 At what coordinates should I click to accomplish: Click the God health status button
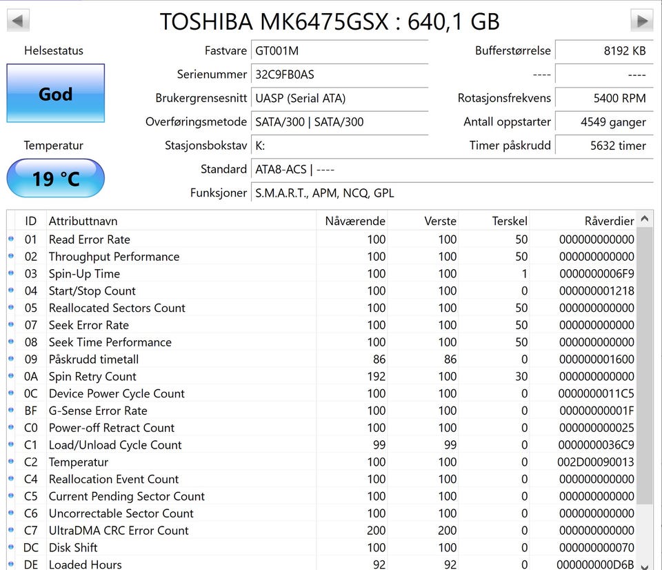click(x=55, y=94)
